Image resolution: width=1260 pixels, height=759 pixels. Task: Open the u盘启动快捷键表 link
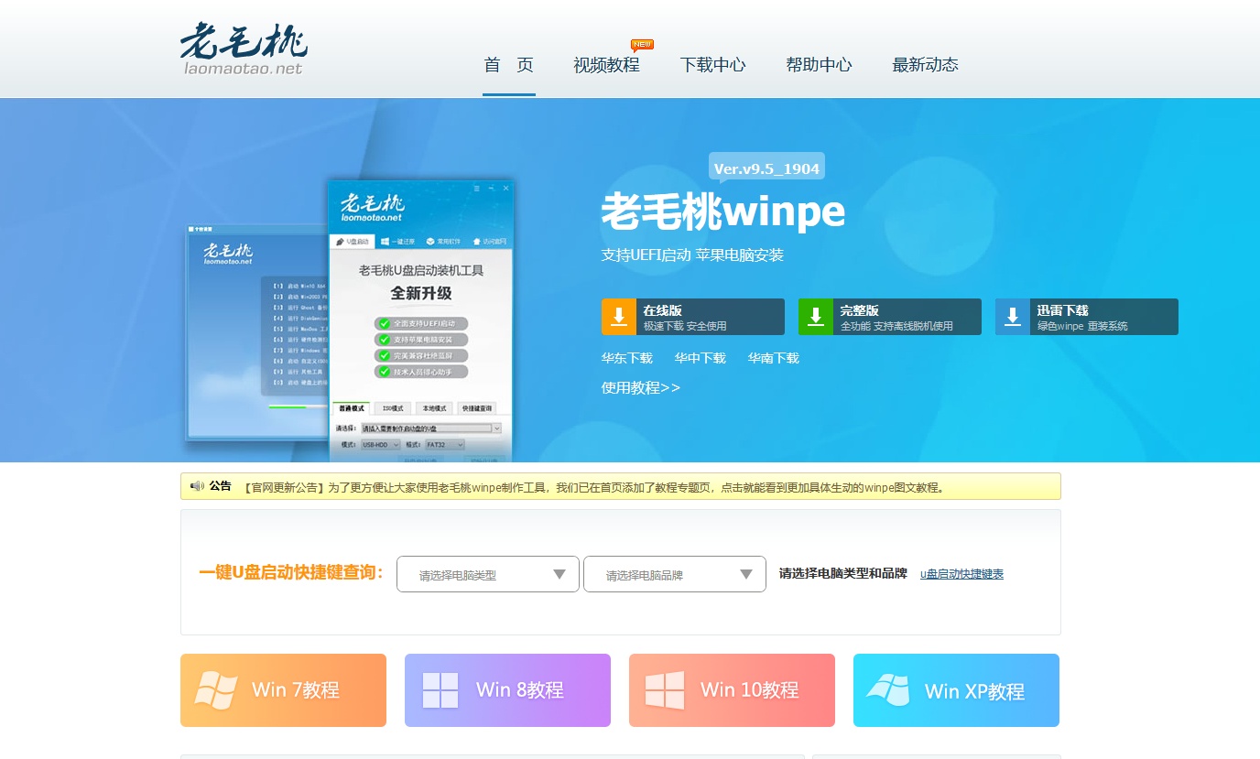[x=961, y=574]
